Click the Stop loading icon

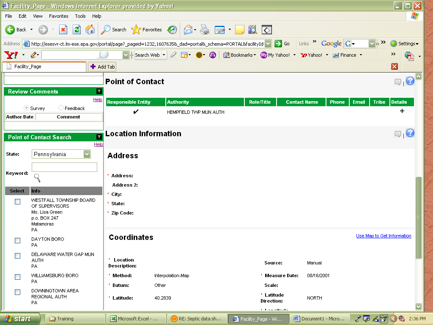pos(63,30)
